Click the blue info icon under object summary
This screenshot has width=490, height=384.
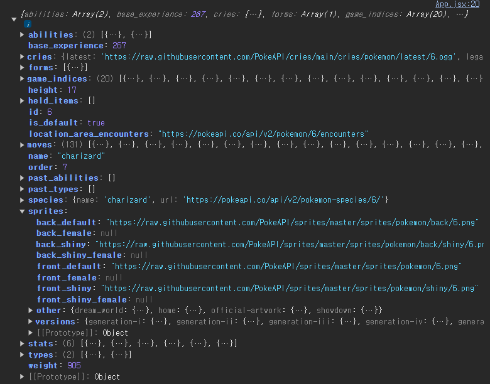click(x=28, y=24)
